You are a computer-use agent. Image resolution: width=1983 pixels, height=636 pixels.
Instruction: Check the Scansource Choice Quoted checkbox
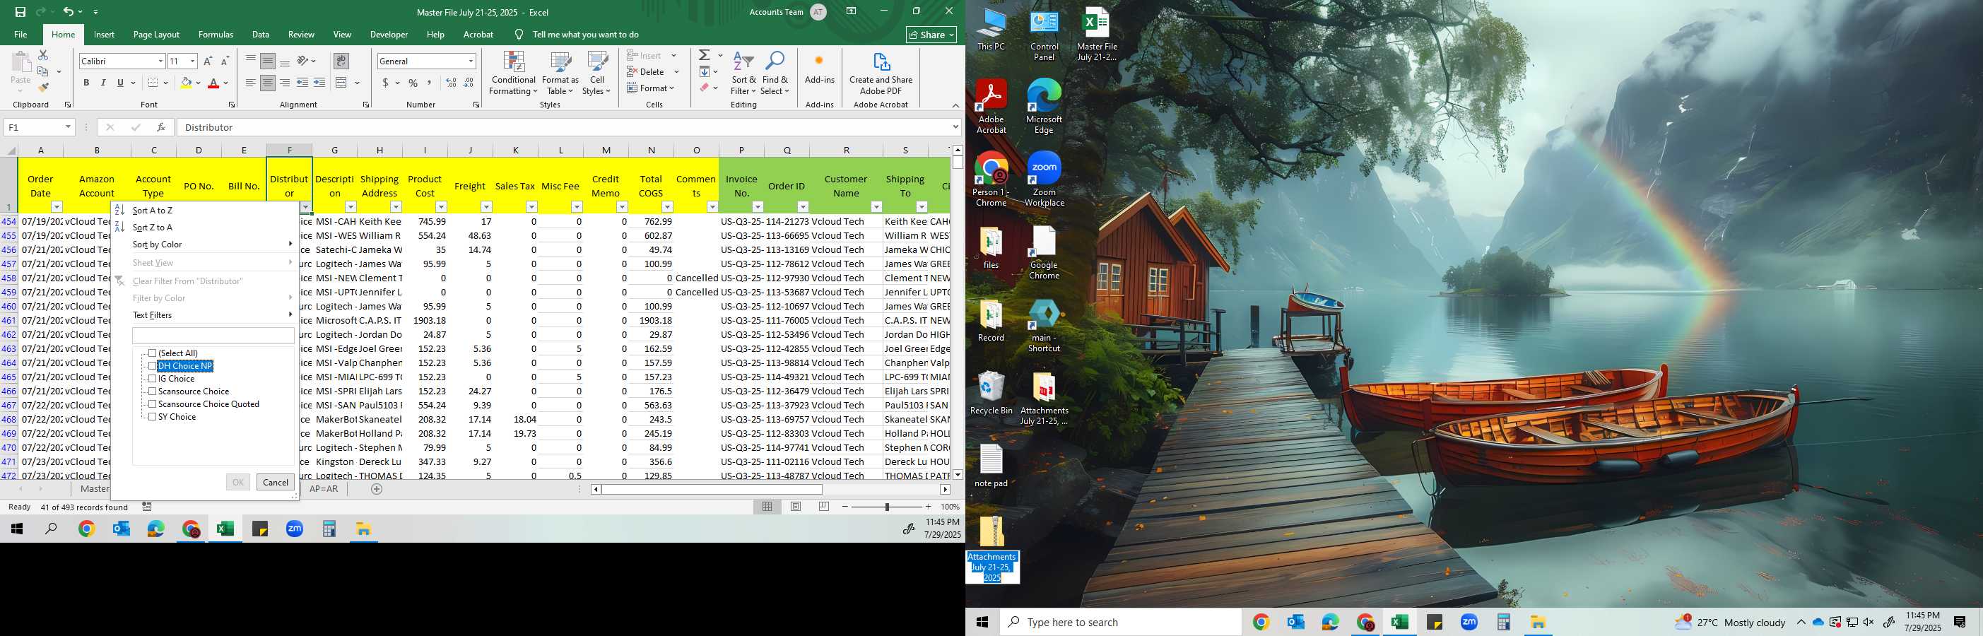coord(153,404)
